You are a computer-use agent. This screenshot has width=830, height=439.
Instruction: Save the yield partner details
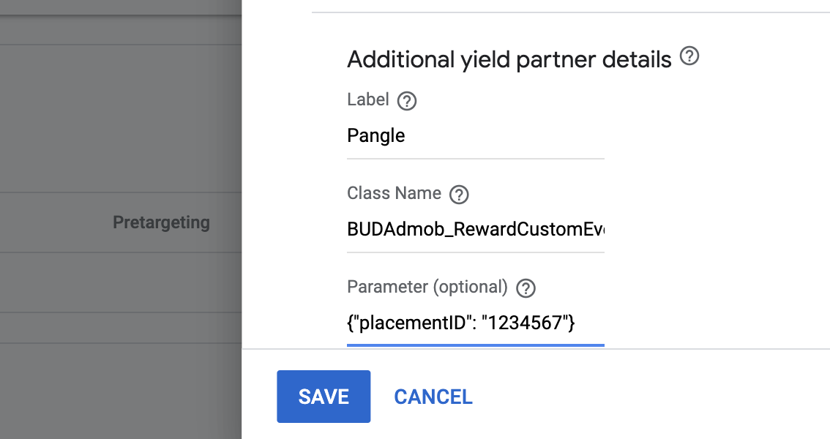324,397
